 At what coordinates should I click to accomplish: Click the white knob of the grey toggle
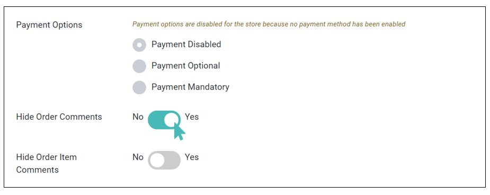pos(157,160)
